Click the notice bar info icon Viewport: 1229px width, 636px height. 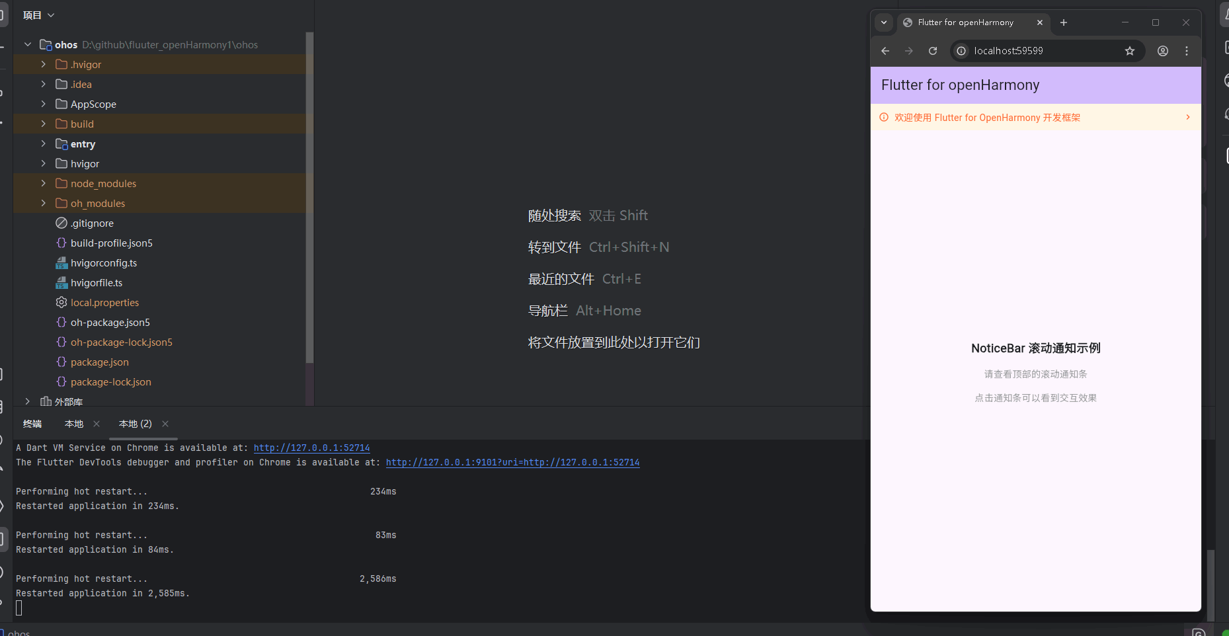tap(884, 117)
